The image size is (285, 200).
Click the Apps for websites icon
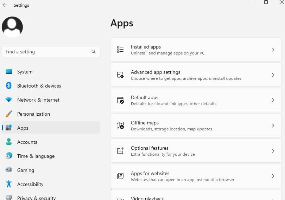[120, 176]
